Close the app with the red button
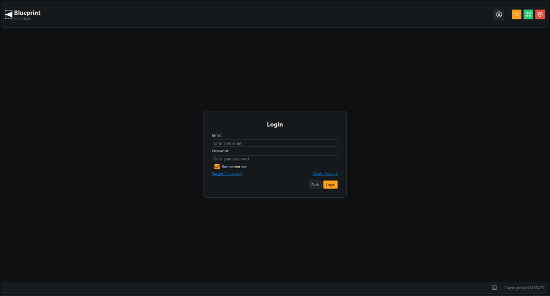The height and width of the screenshot is (296, 550). [x=540, y=14]
